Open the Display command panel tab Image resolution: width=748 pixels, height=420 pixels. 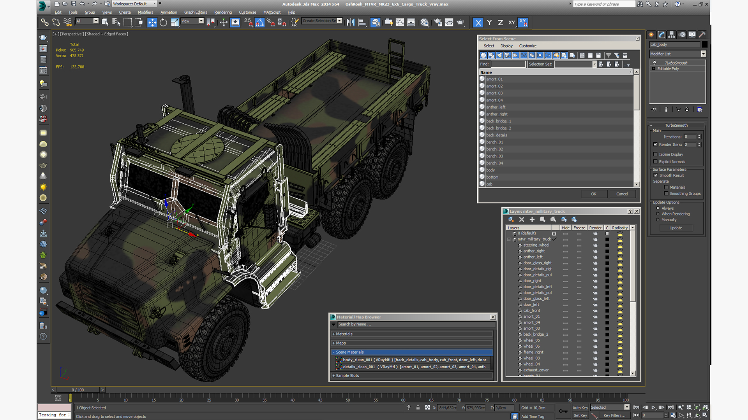(692, 35)
